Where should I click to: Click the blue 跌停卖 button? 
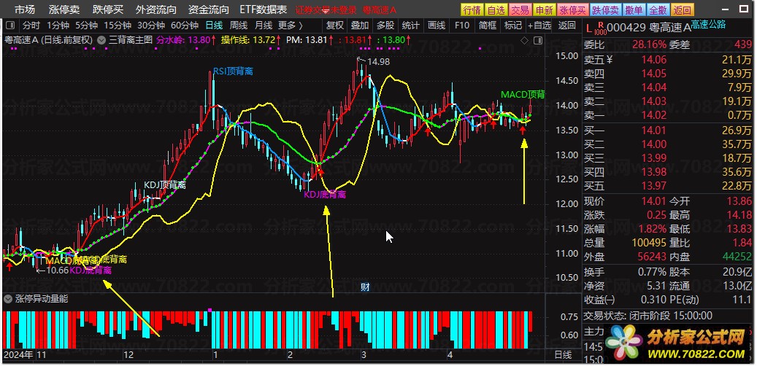coord(606,9)
